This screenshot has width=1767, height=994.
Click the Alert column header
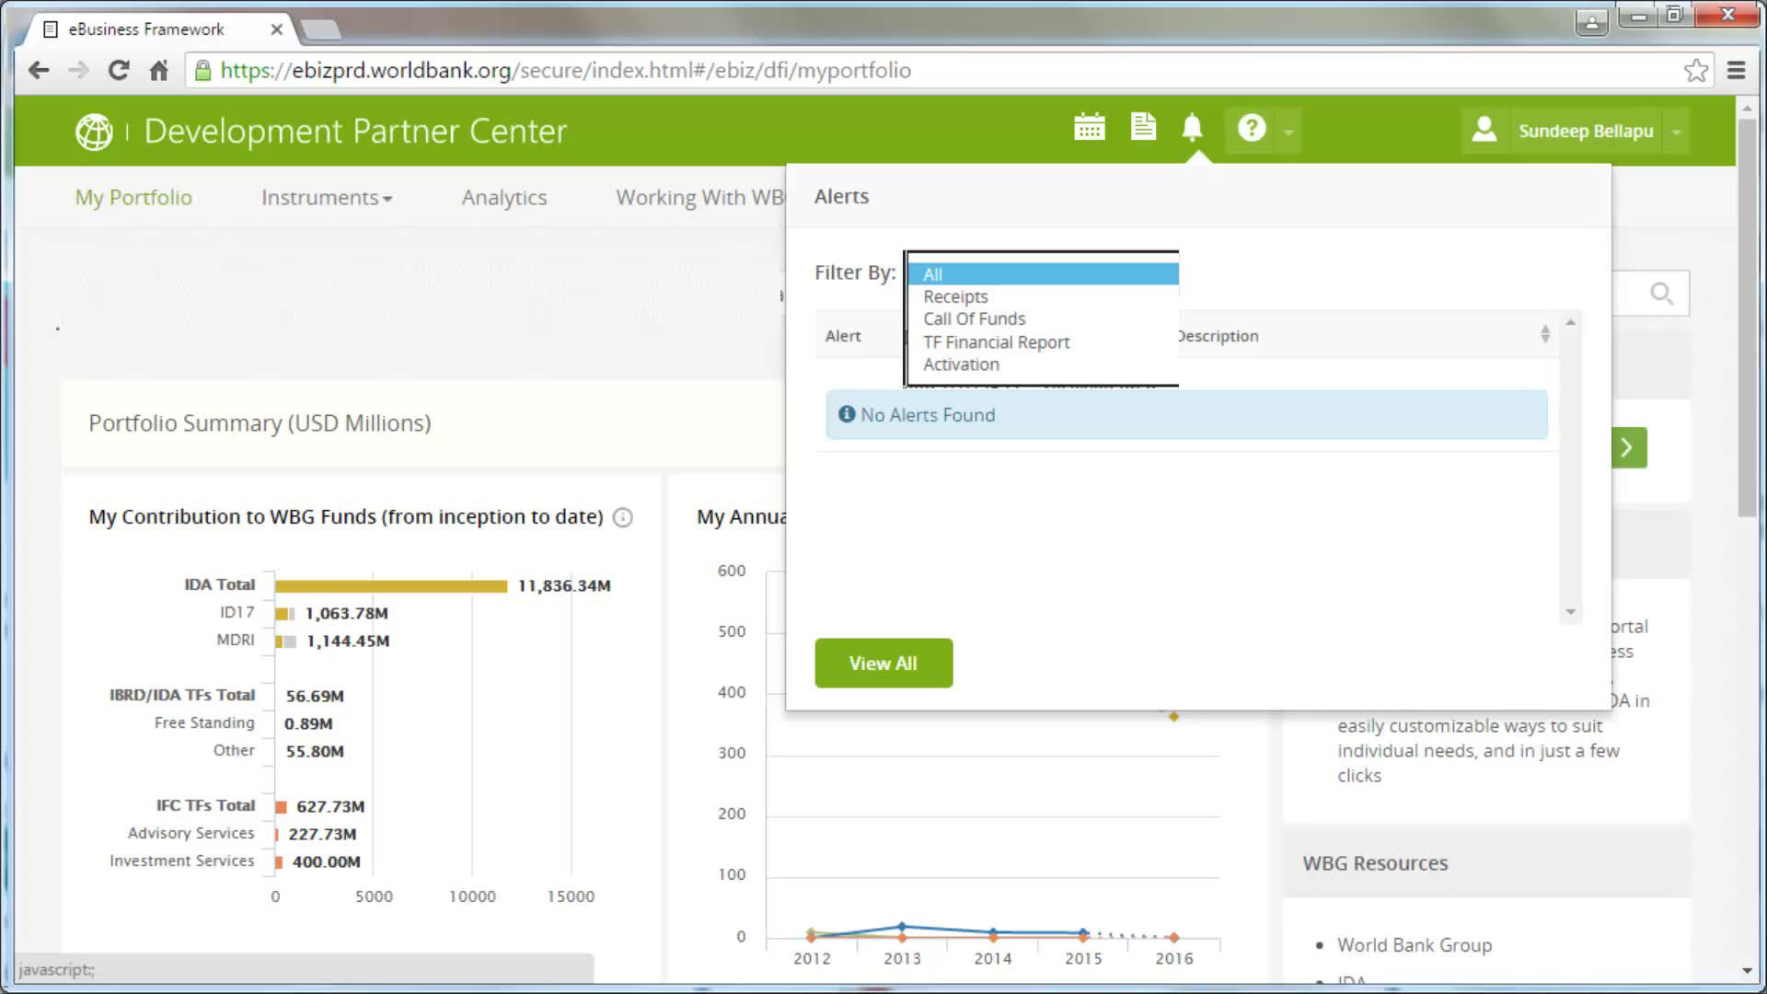click(843, 336)
